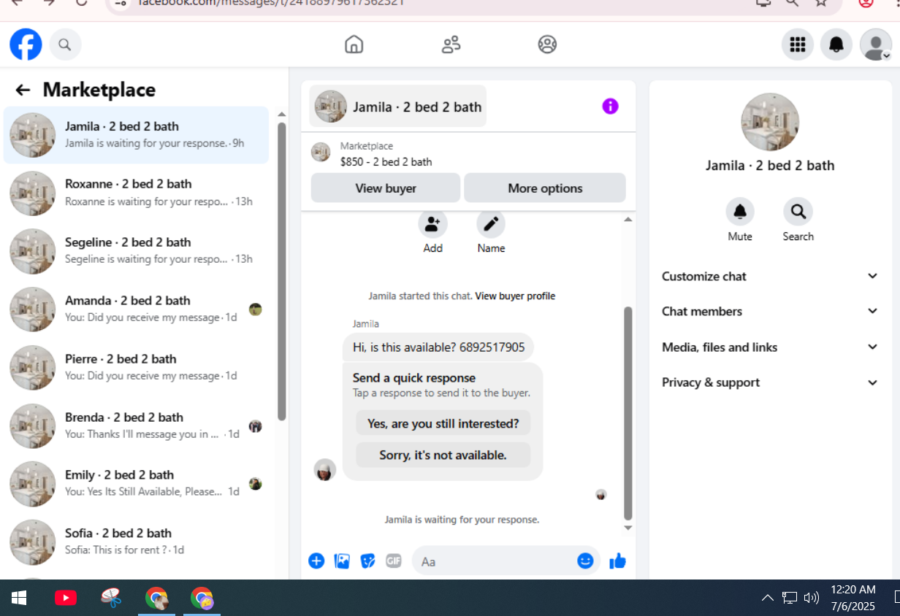This screenshot has width=900, height=616.
Task: Send quick reply Yes, are you still interested?
Action: (443, 423)
